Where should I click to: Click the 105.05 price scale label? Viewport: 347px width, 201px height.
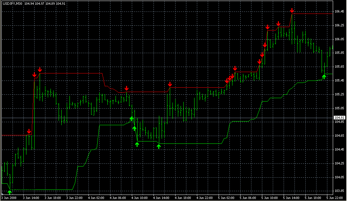[x=339, y=108]
